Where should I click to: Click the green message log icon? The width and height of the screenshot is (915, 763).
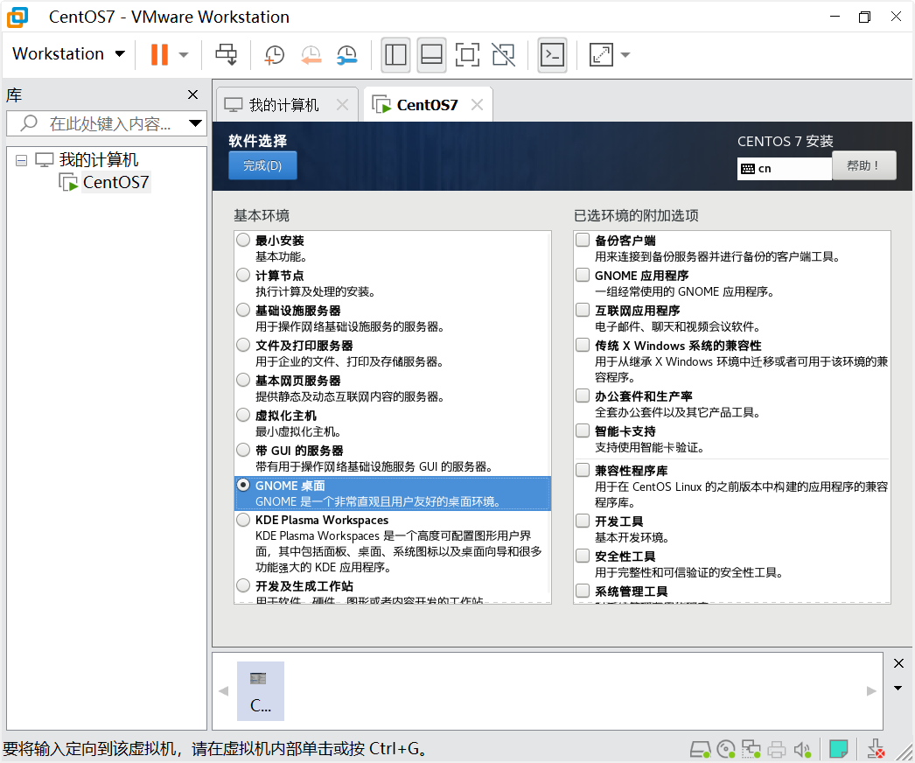tap(839, 748)
